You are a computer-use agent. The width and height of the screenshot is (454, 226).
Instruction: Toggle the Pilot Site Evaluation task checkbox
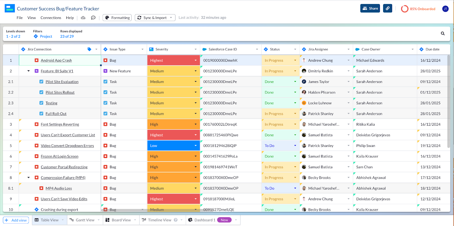(41, 82)
